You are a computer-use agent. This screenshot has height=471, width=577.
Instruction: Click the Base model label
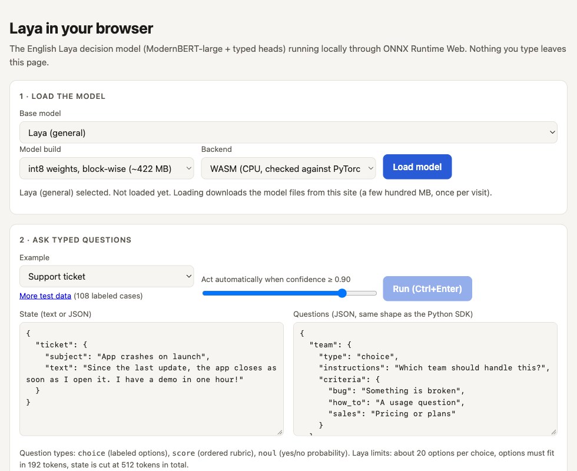[40, 113]
